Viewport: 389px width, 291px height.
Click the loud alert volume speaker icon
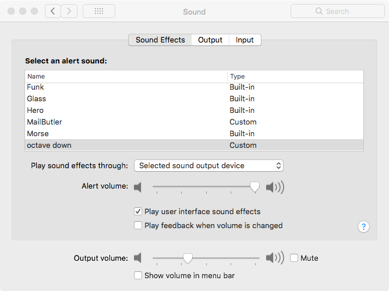pos(275,187)
